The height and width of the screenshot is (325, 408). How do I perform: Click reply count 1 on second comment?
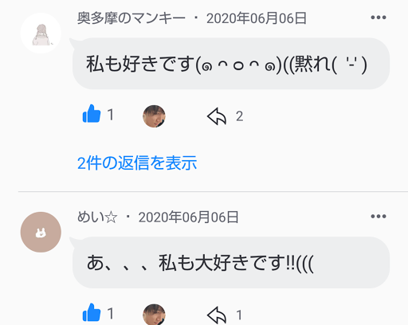pyautogui.click(x=239, y=315)
